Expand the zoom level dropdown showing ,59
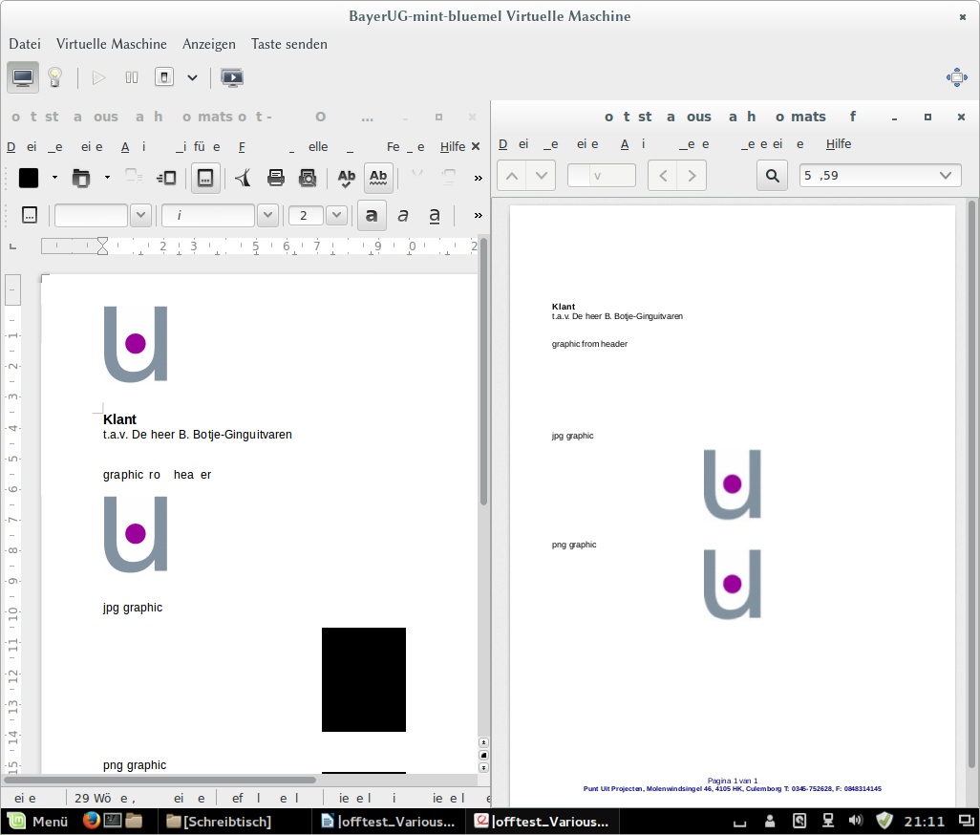This screenshot has width=980, height=835. point(947,175)
